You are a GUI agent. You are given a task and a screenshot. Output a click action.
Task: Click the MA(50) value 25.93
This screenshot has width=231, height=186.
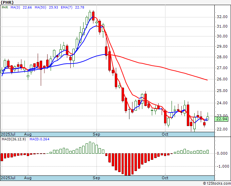[53, 7]
